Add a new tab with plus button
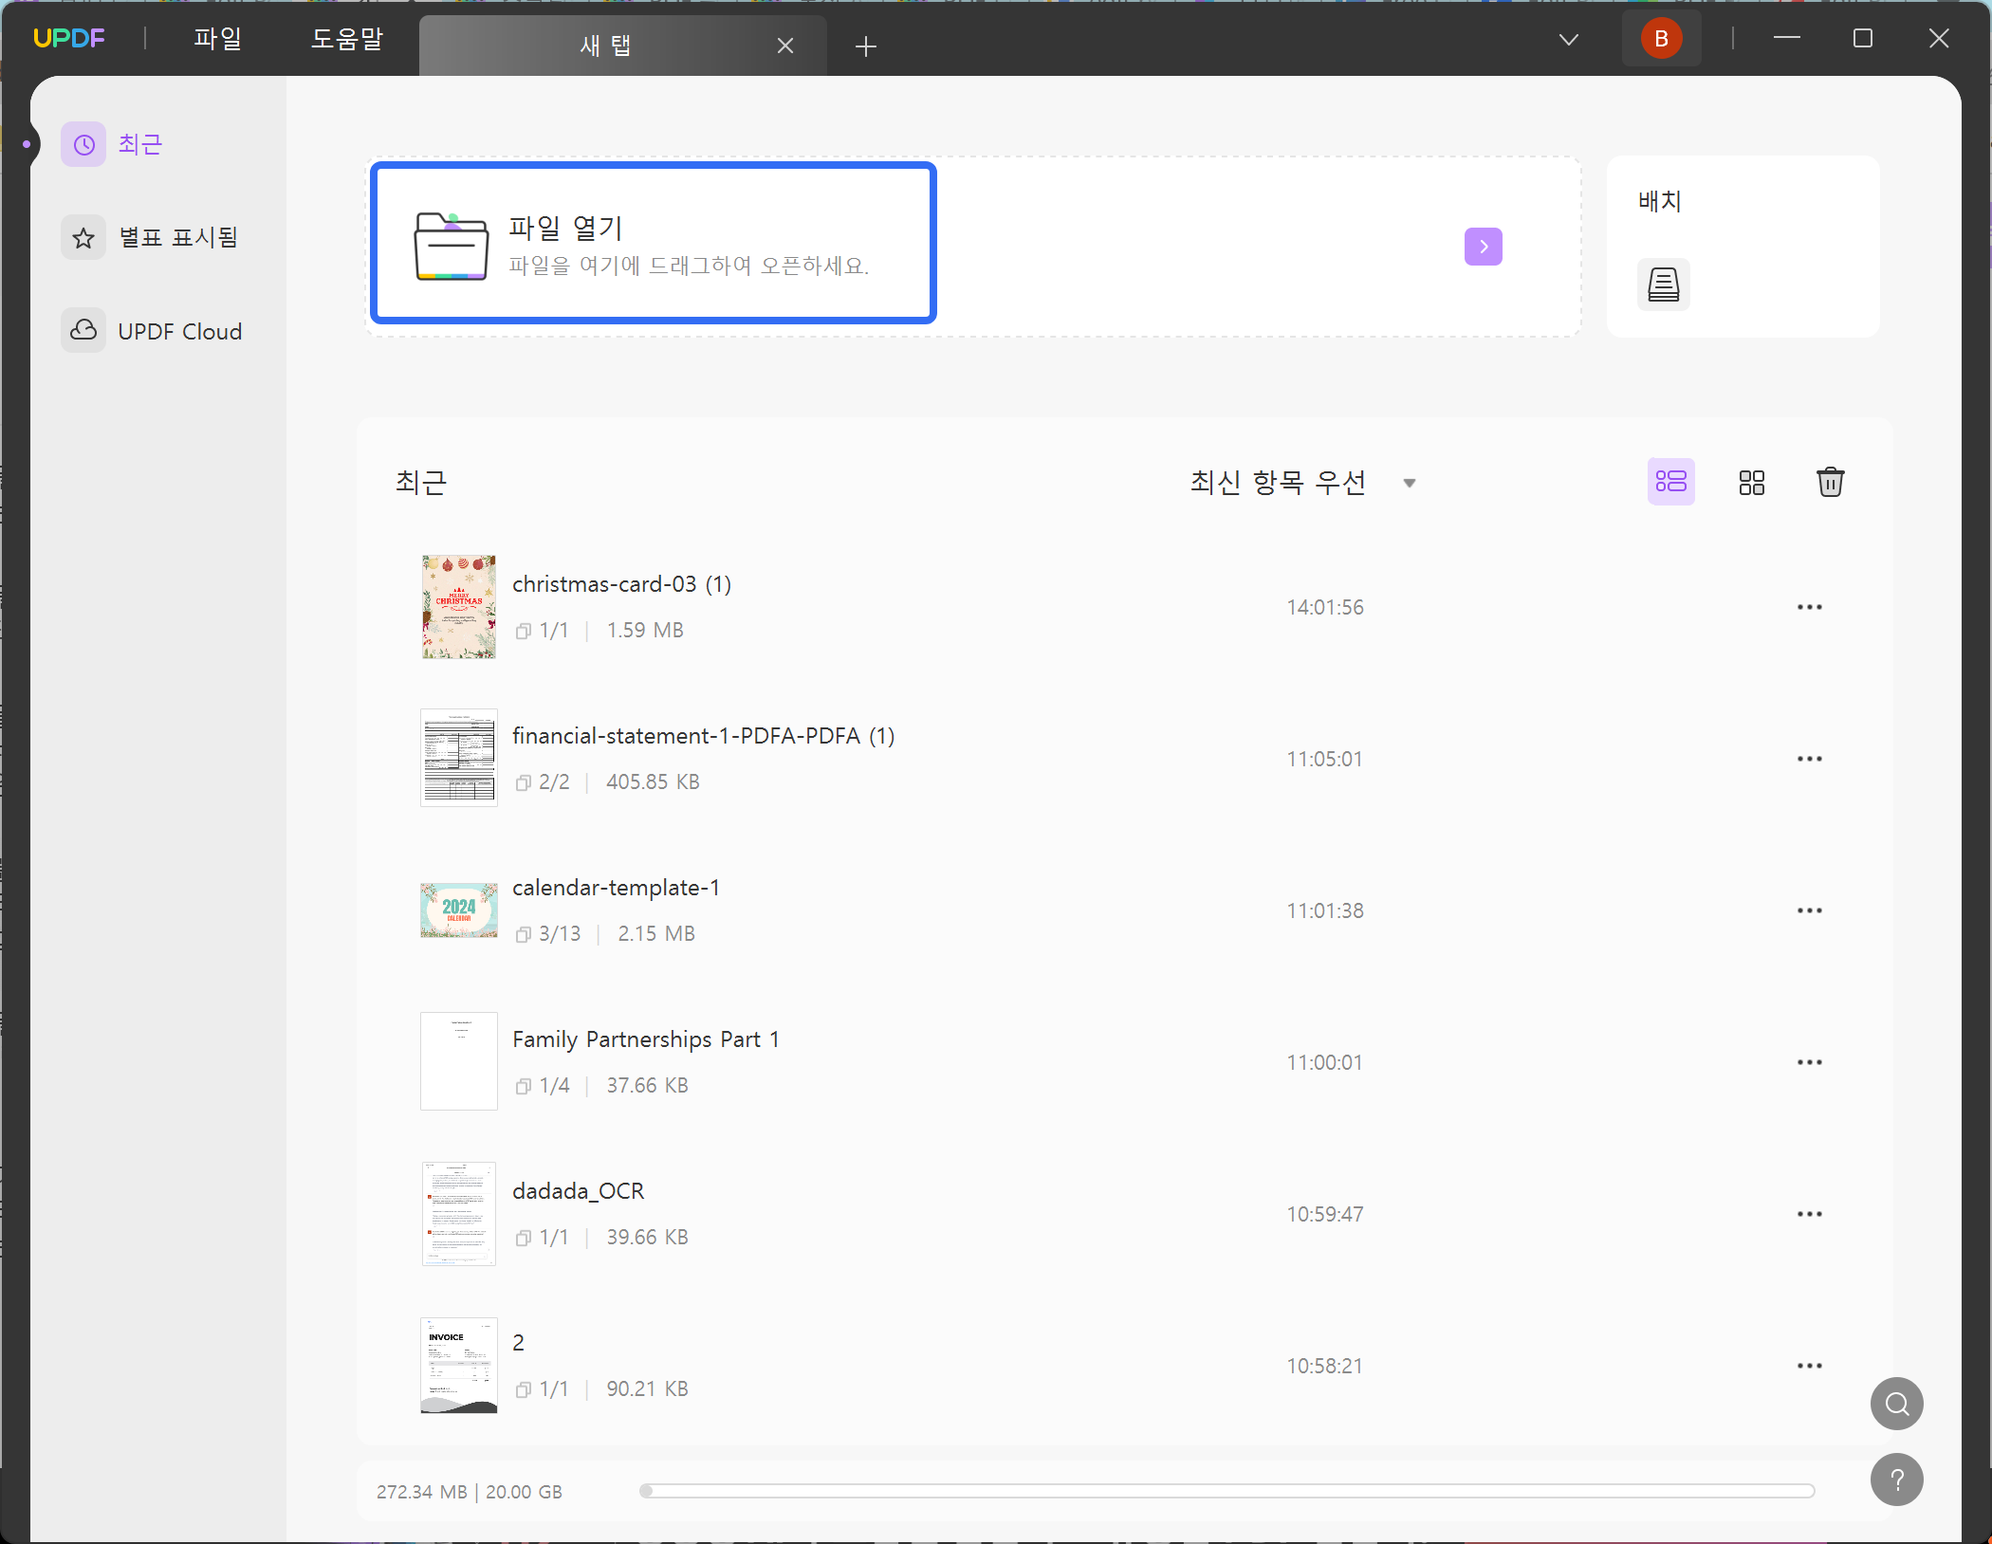The height and width of the screenshot is (1544, 1992). click(865, 46)
